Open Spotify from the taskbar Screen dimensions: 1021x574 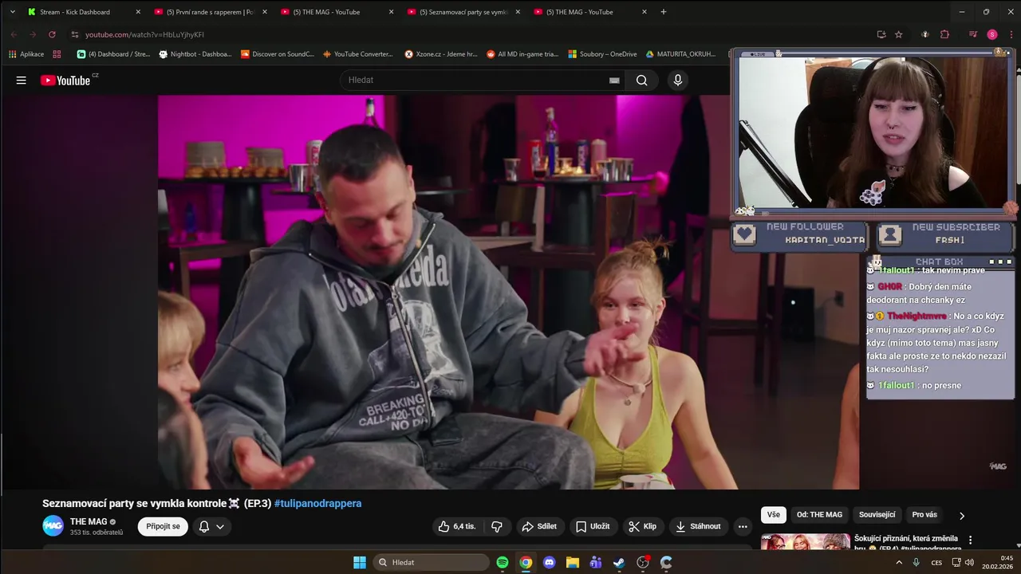503,562
